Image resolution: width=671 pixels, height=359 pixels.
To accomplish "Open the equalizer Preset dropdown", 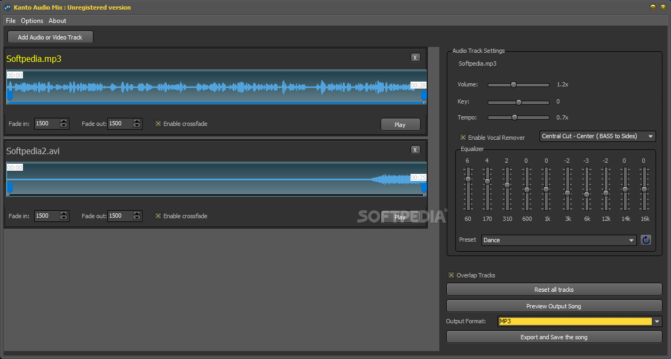I will click(x=559, y=240).
